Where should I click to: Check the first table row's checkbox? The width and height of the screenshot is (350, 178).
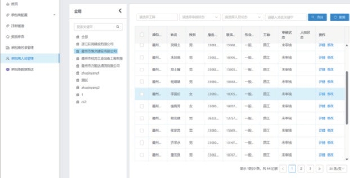[x=141, y=45]
